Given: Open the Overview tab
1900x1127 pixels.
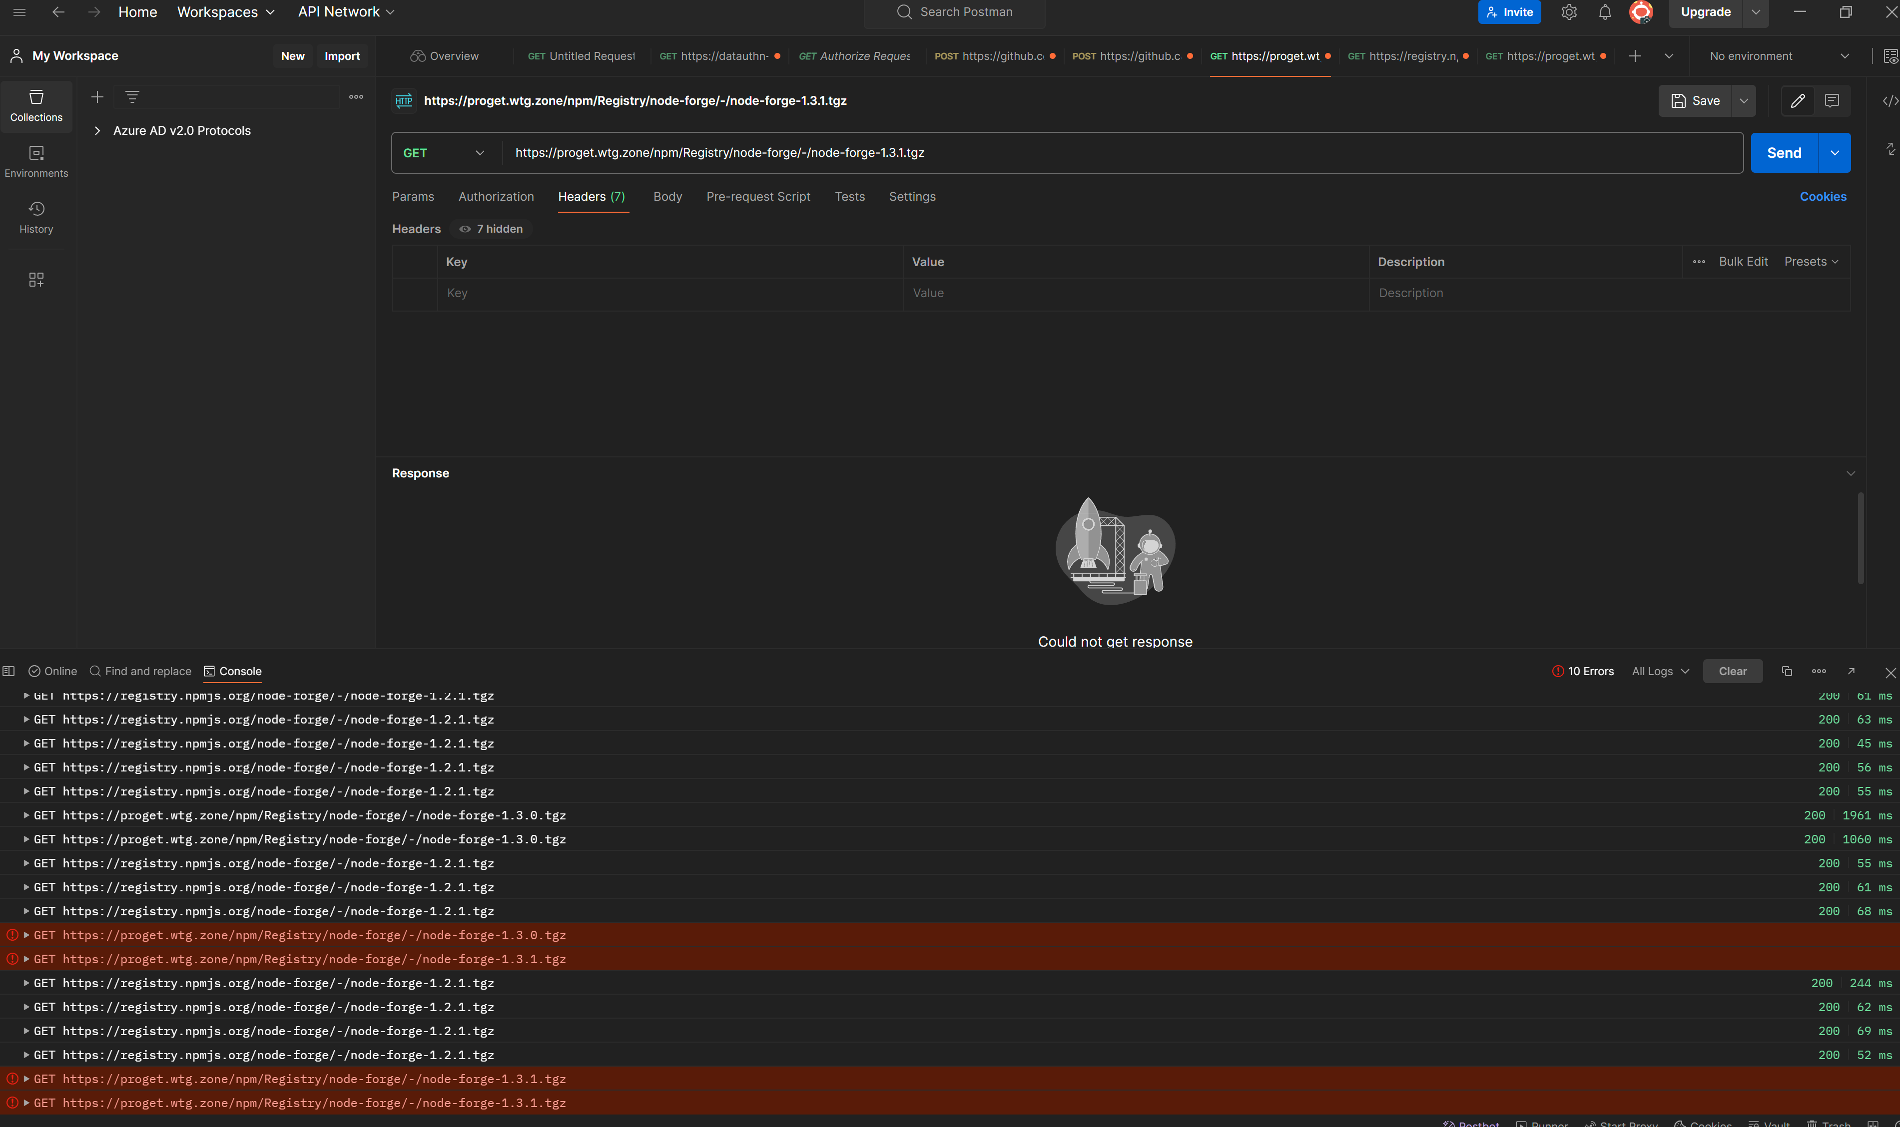Looking at the screenshot, I should pyautogui.click(x=445, y=56).
